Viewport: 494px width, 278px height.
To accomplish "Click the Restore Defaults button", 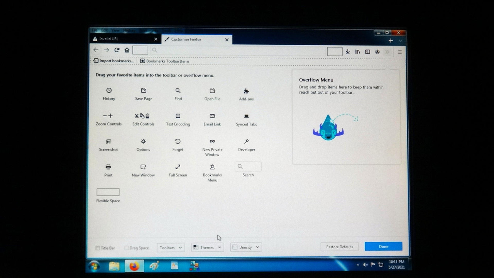I will click(x=340, y=247).
